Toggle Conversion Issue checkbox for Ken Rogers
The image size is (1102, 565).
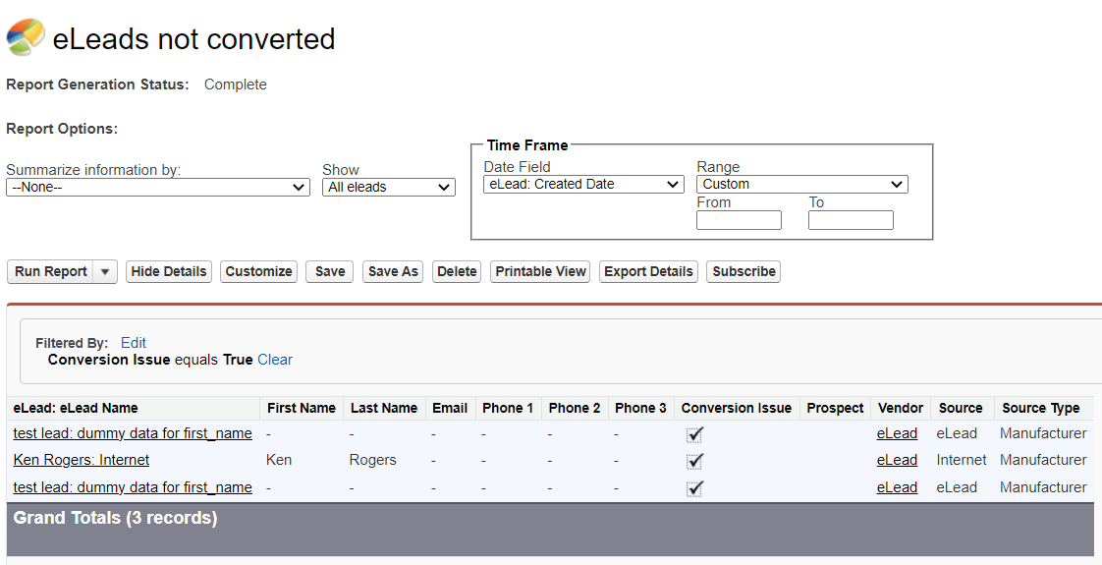click(694, 462)
